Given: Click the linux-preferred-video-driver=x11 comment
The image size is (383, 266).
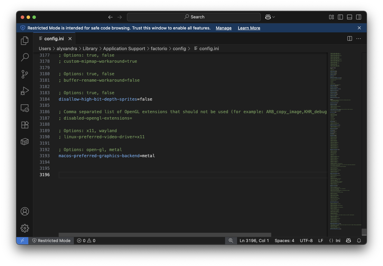Looking at the screenshot, I should 102,137.
